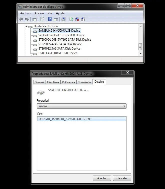Open the Properties toolbar icon
Viewport: 165px width, 189px height.
click(42, 19)
